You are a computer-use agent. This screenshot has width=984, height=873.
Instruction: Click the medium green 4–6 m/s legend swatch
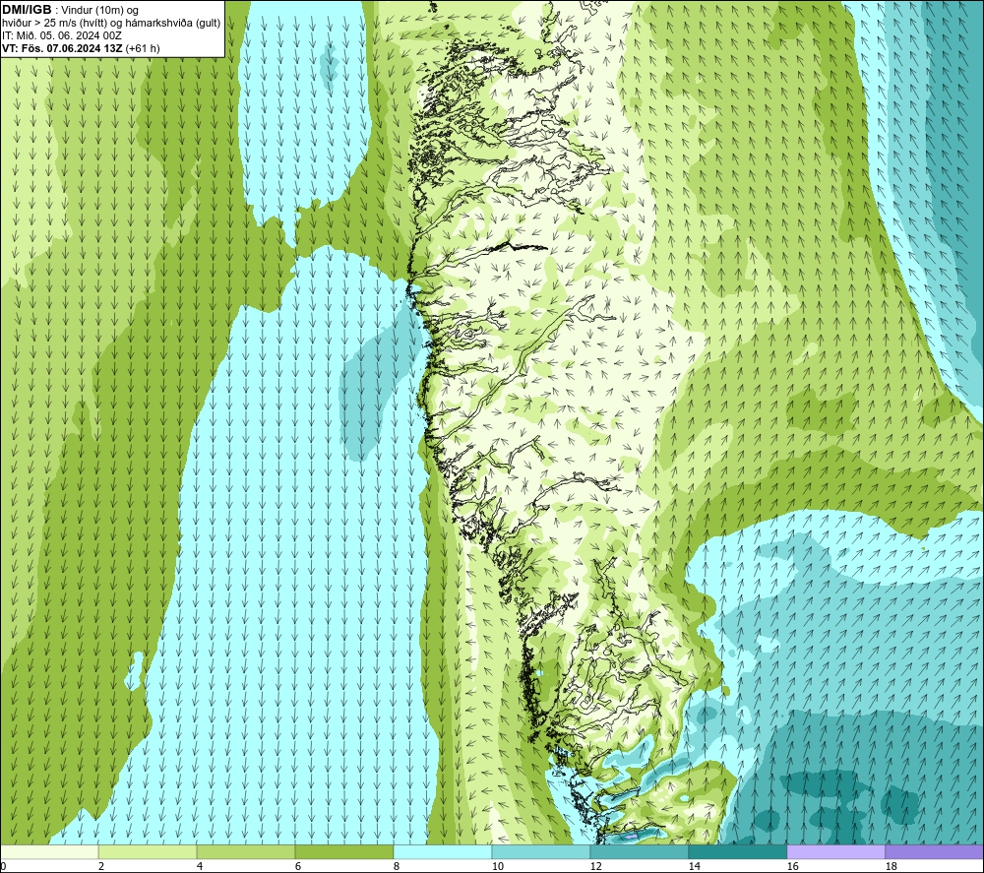click(246, 851)
